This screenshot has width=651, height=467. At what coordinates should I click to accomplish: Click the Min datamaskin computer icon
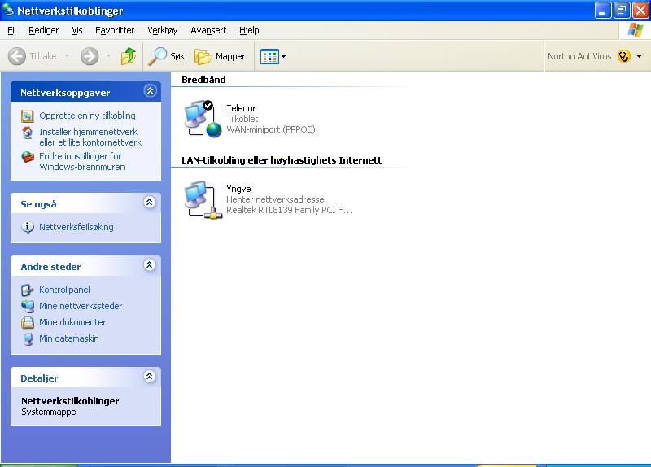28,338
